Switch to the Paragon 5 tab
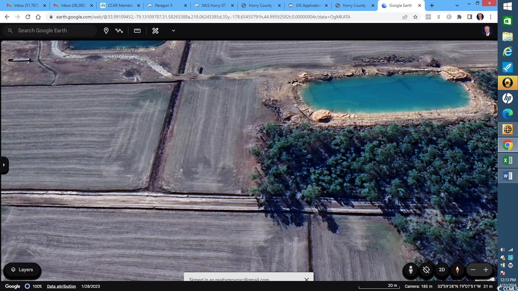This screenshot has height=291, width=518. point(163,5)
